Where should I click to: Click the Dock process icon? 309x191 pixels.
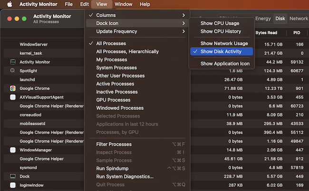click(x=13, y=176)
